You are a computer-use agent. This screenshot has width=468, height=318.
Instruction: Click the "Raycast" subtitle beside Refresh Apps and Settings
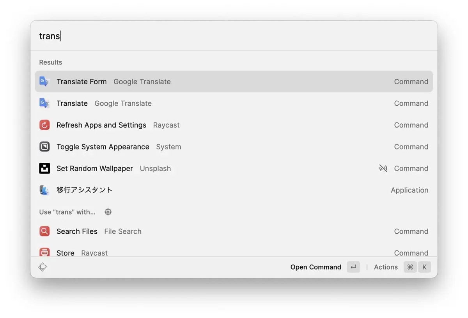[166, 125]
